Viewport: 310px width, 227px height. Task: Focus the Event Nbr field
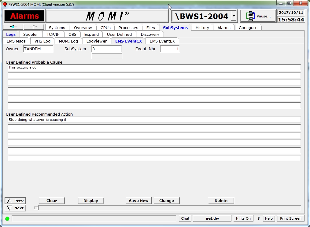point(170,49)
